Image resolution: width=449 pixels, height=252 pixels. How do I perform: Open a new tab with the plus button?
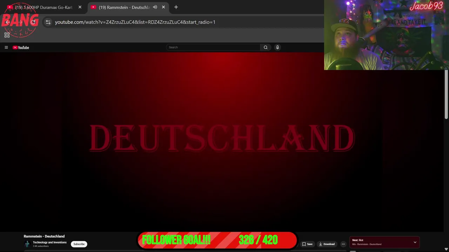(x=176, y=7)
